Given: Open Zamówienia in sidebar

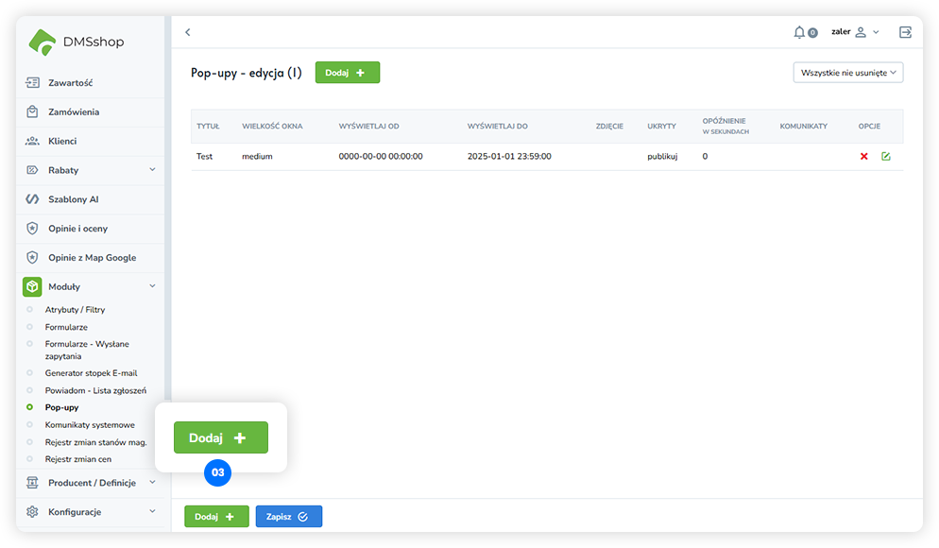Looking at the screenshot, I should pyautogui.click(x=73, y=111).
